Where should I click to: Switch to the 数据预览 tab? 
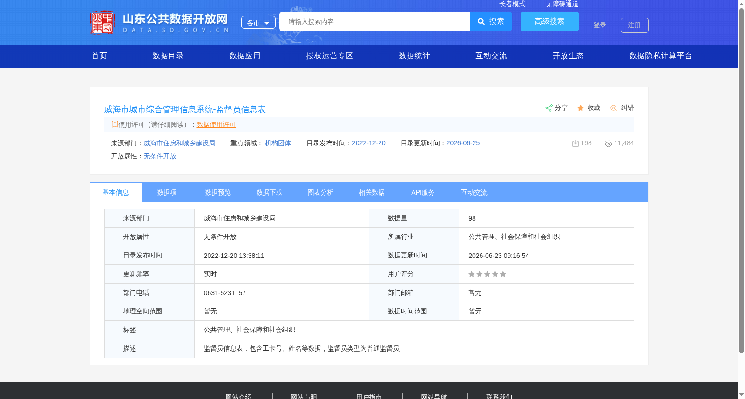tap(218, 192)
